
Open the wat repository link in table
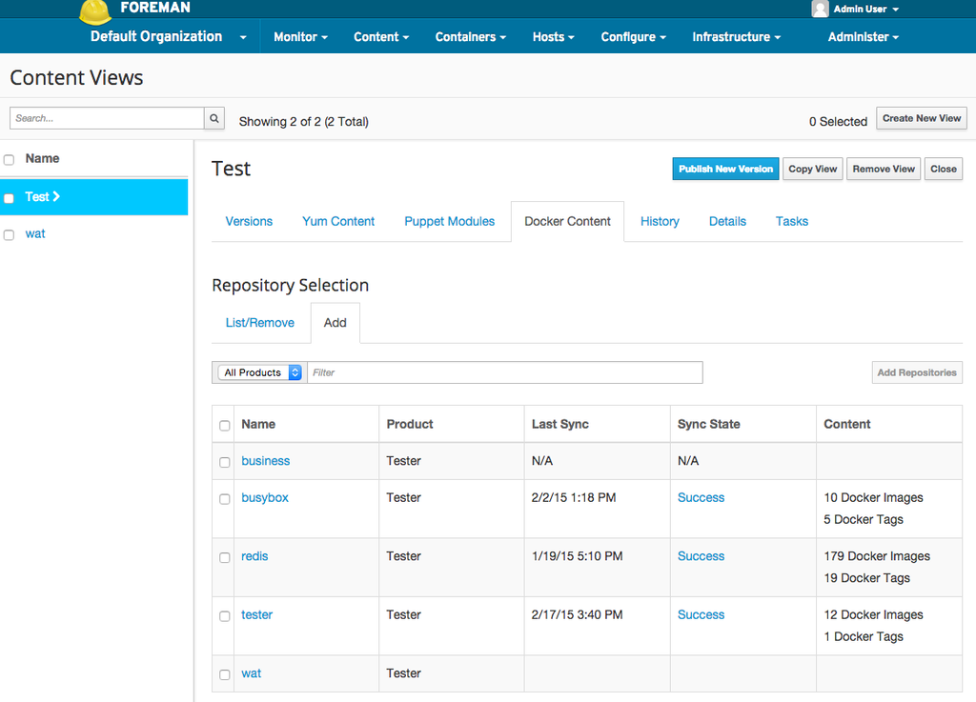252,672
